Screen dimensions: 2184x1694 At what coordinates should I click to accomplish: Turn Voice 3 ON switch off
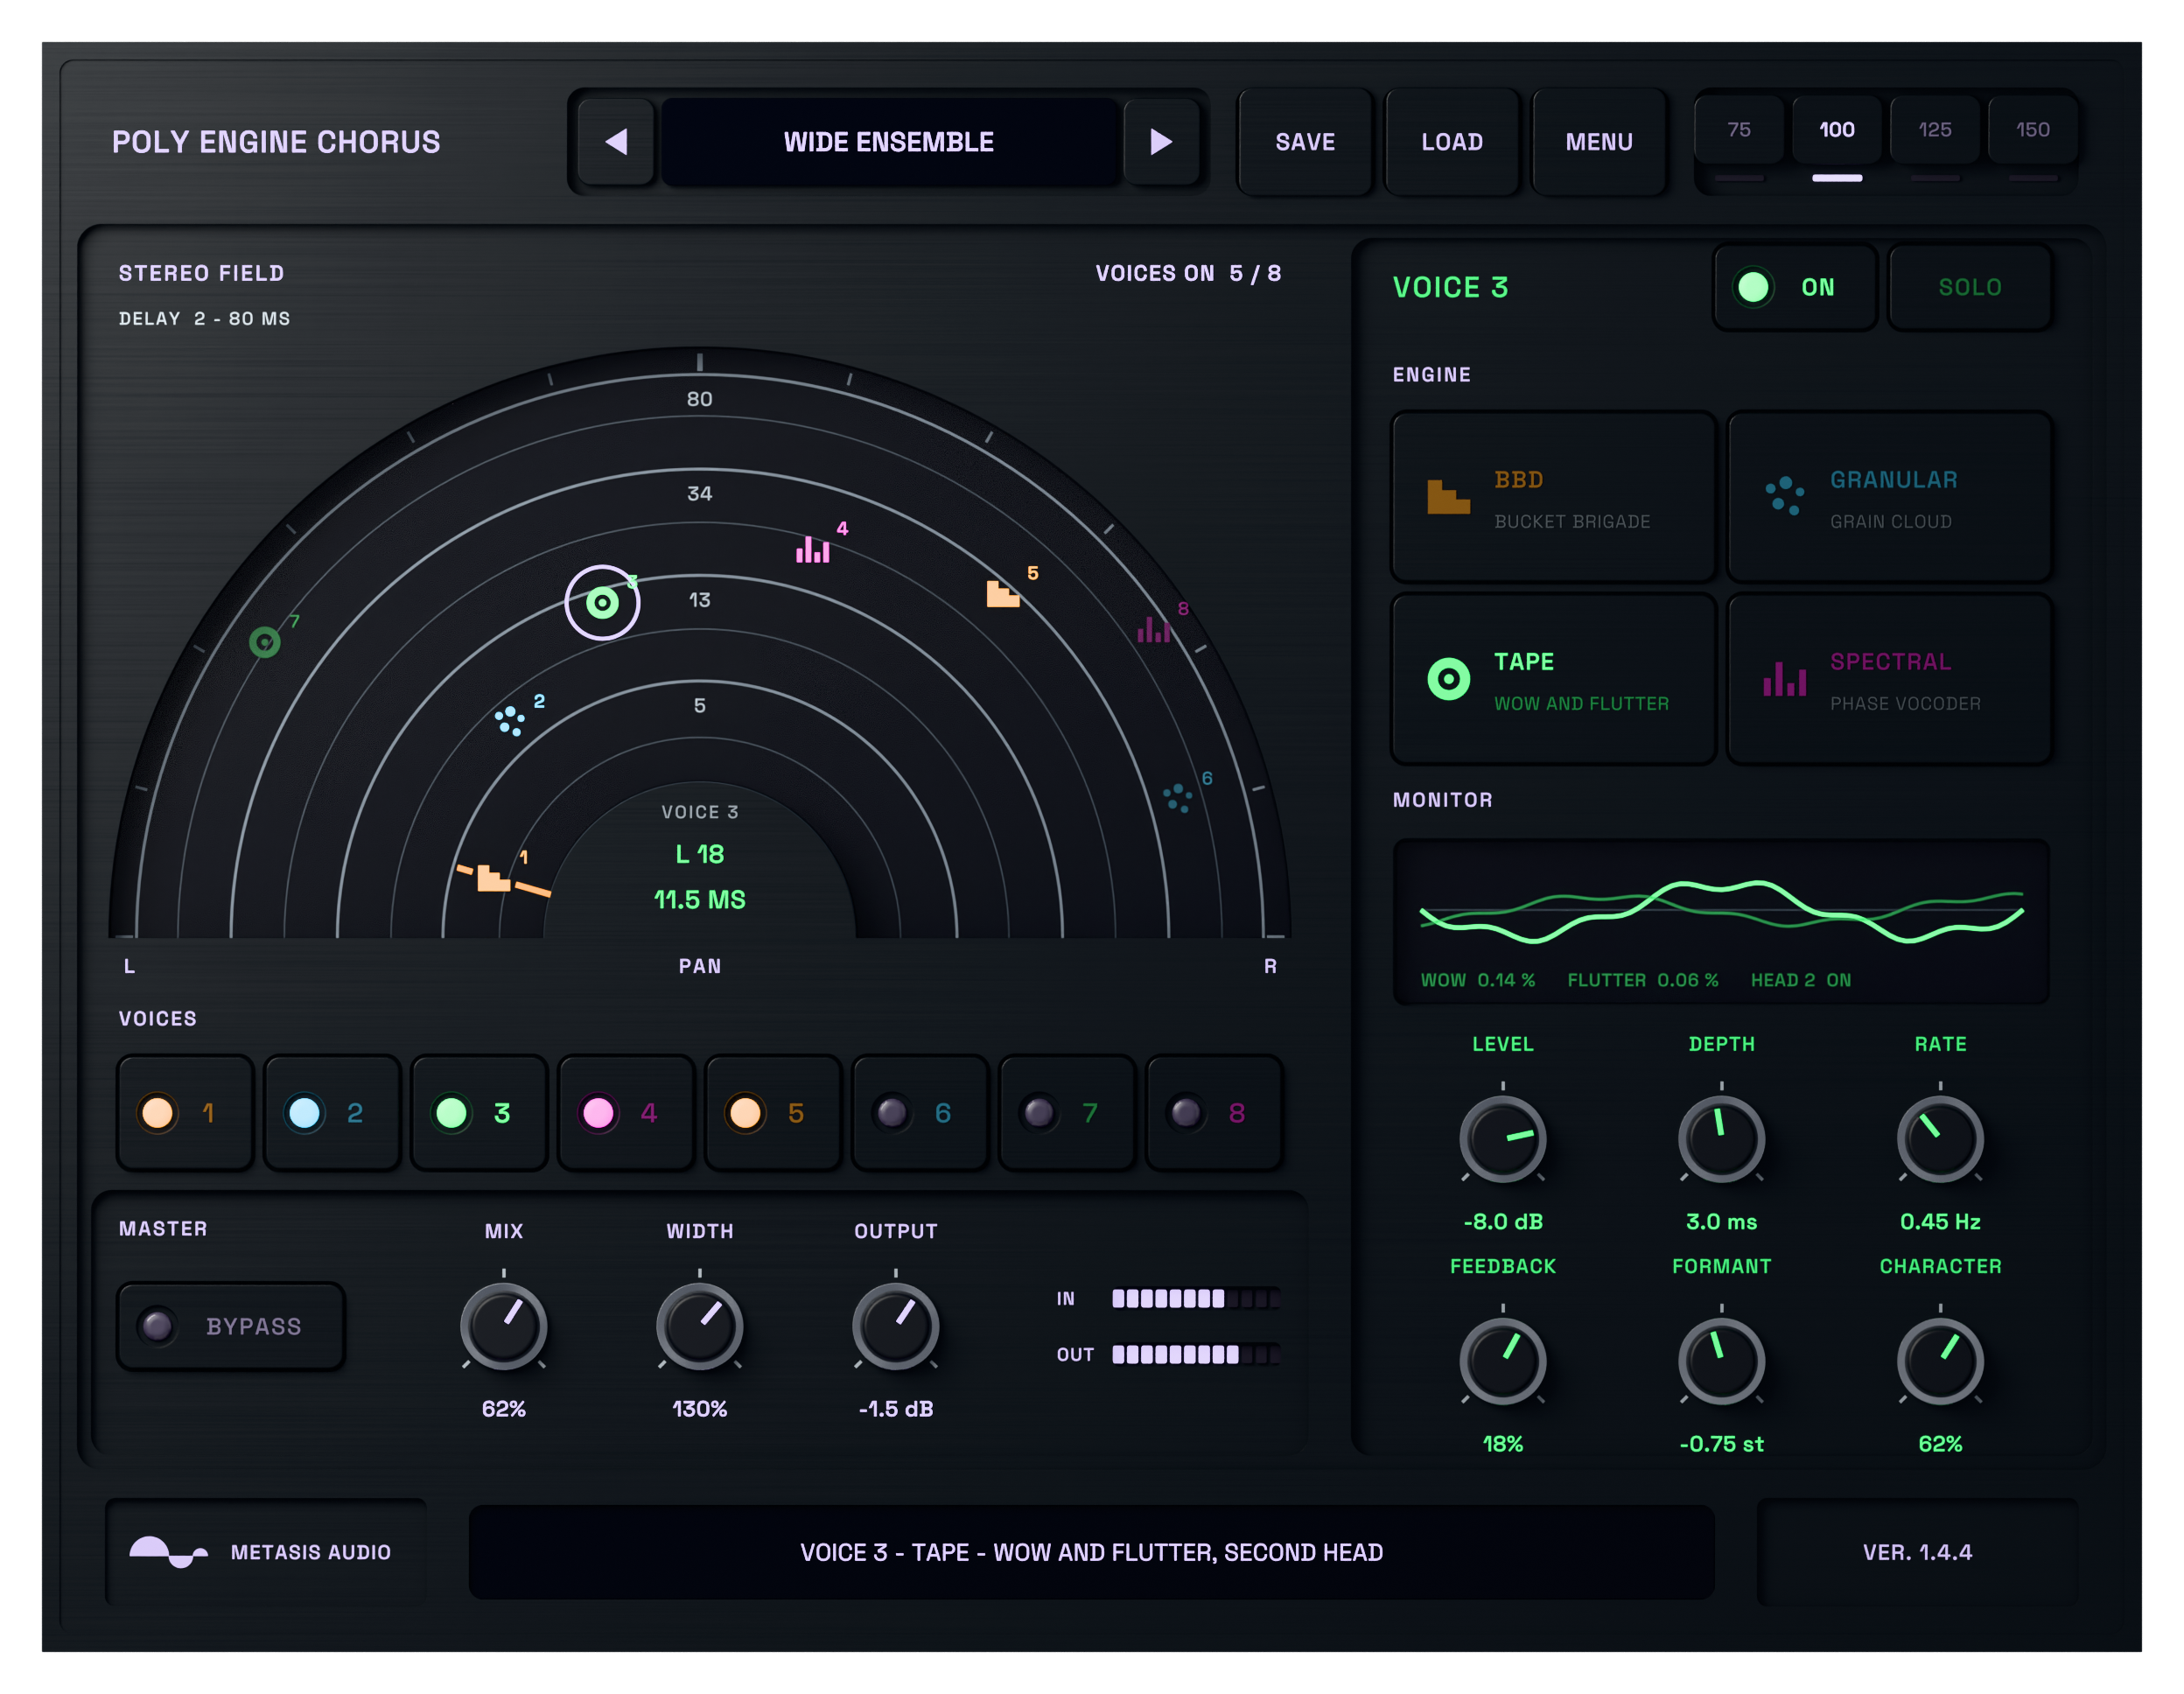[1795, 287]
